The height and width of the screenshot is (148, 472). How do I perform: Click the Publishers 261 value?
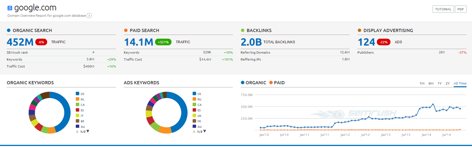coord(442,52)
